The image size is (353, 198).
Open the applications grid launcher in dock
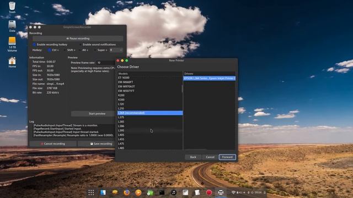coord(91,193)
